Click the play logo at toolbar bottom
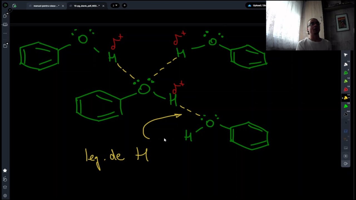The image size is (356, 200). coord(346,164)
